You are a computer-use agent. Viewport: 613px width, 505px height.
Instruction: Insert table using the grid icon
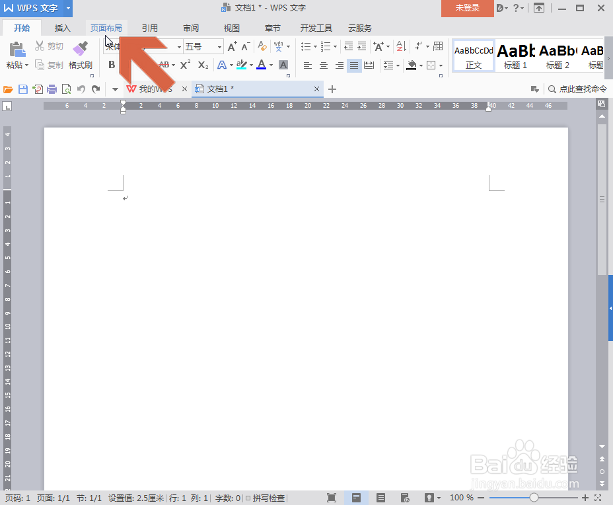click(438, 46)
